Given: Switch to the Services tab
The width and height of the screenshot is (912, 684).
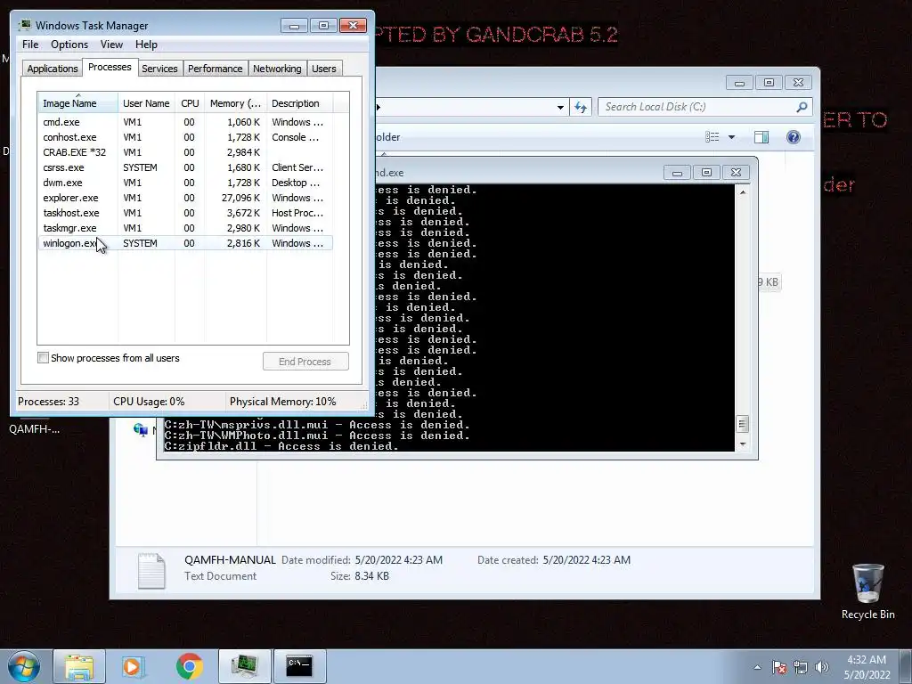Looking at the screenshot, I should (159, 69).
